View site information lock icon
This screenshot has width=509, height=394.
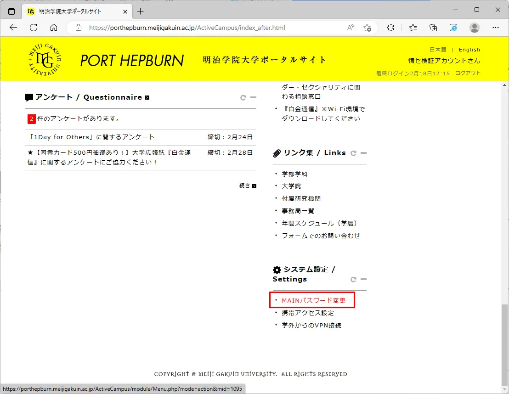point(79,28)
